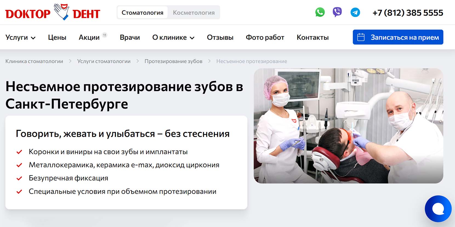This screenshot has height=227, width=455.
Task: Expand the Услуги dropdown menu
Action: 21,37
